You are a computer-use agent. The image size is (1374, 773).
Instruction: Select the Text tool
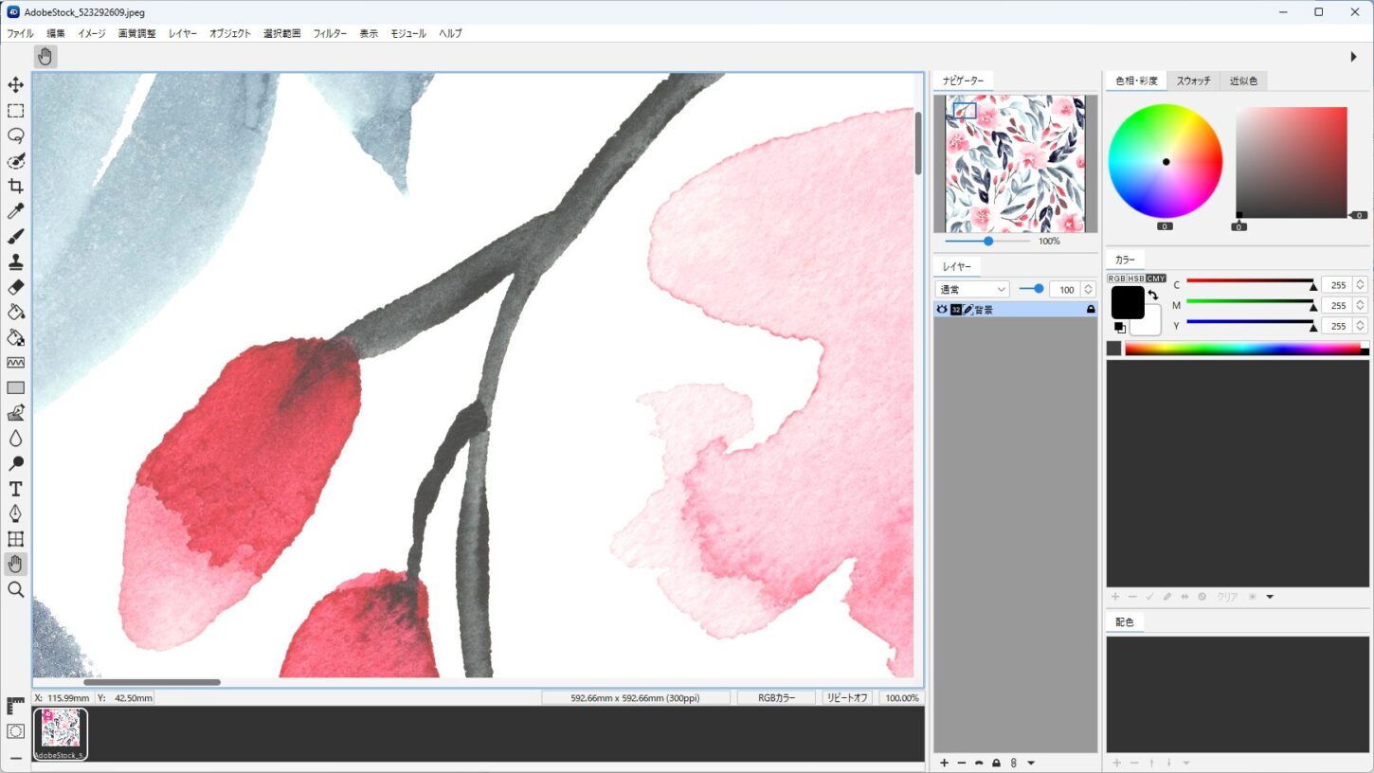coord(15,489)
